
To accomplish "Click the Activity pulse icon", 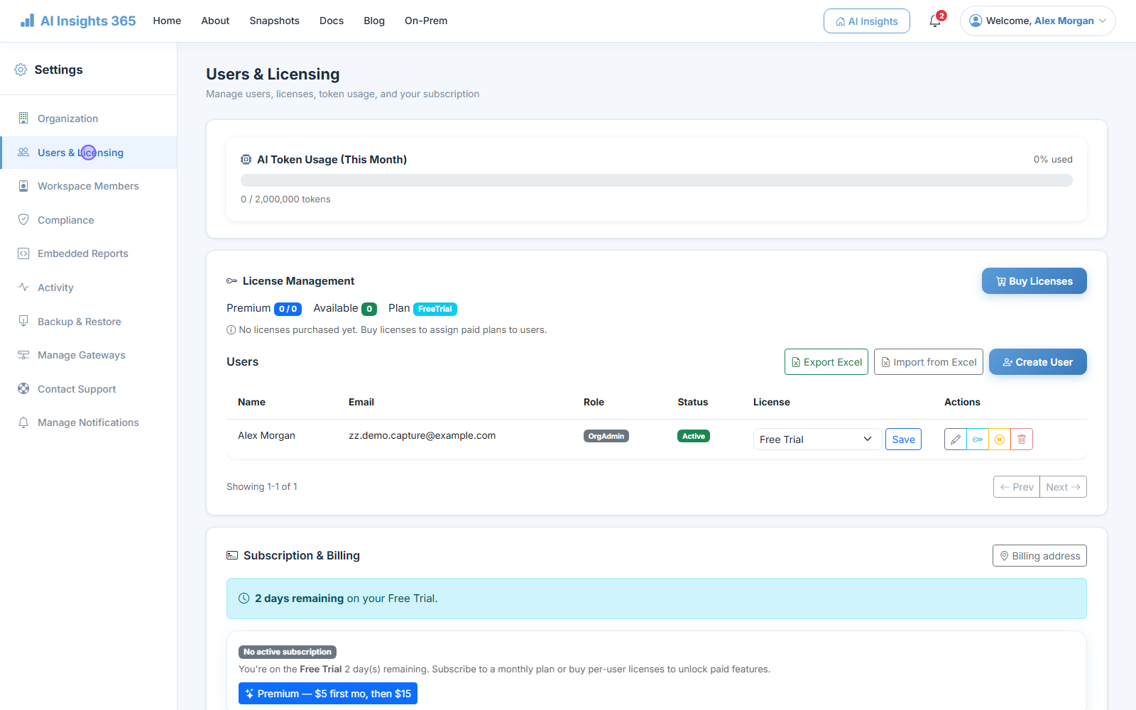I will (23, 287).
